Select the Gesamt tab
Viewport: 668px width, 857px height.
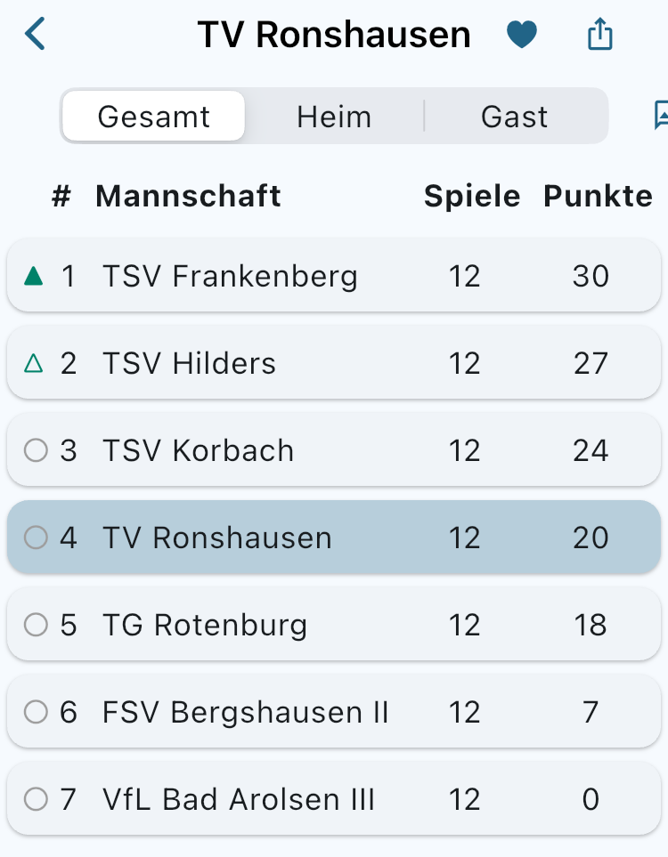154,117
